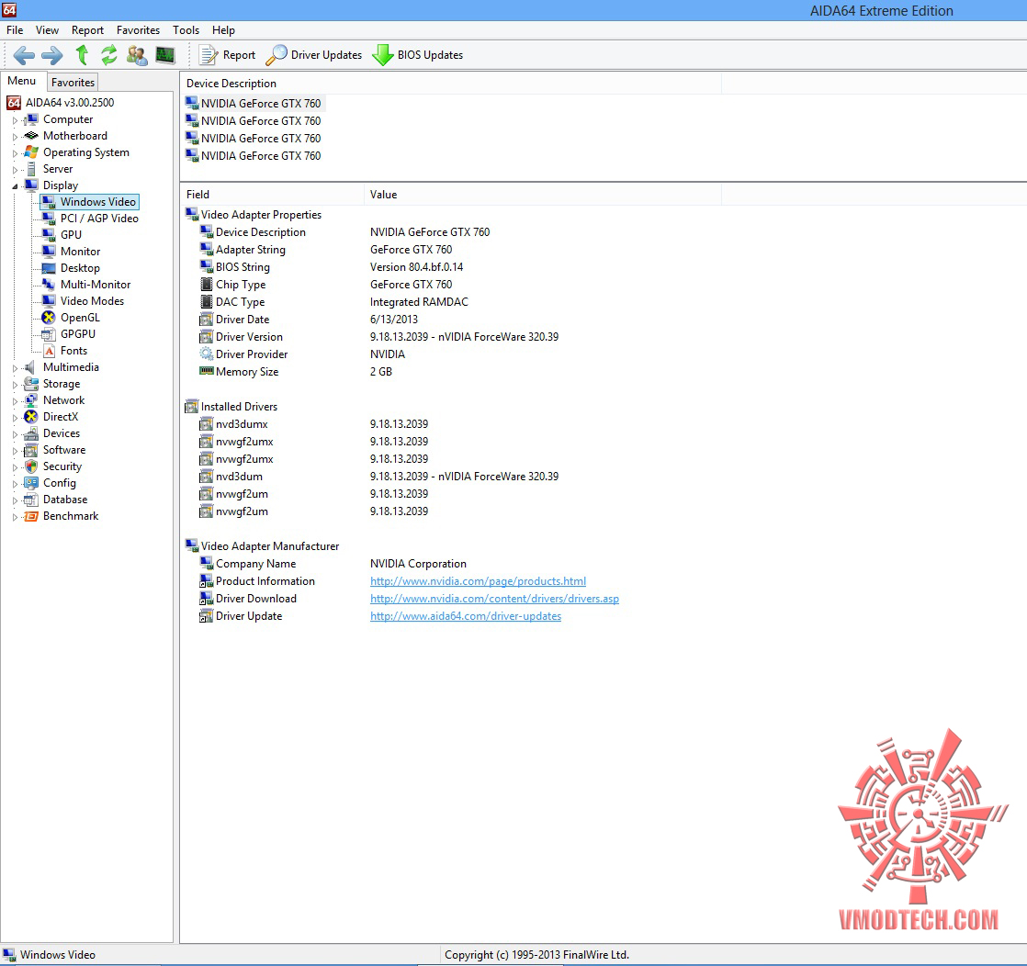
Task: Switch to the Menu tab in sidebar
Action: tap(22, 81)
